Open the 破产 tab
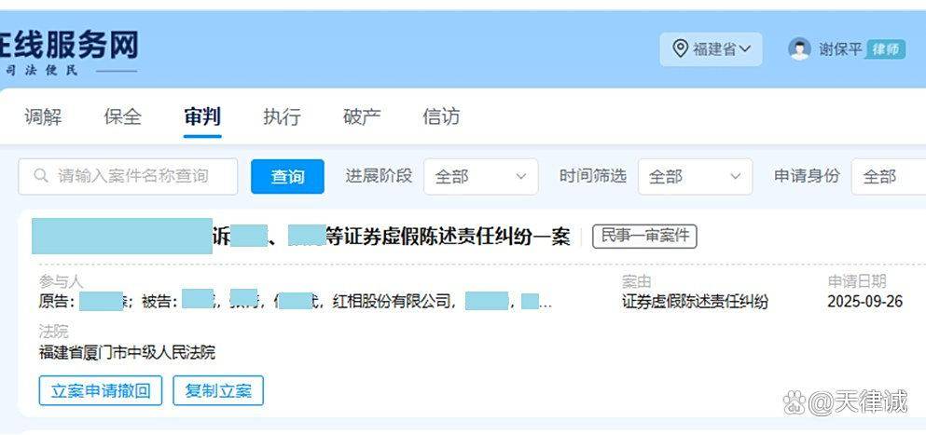The image size is (926, 435). tap(362, 116)
